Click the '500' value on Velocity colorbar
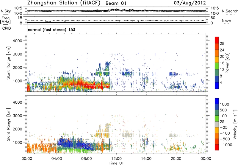 pos(223,110)
